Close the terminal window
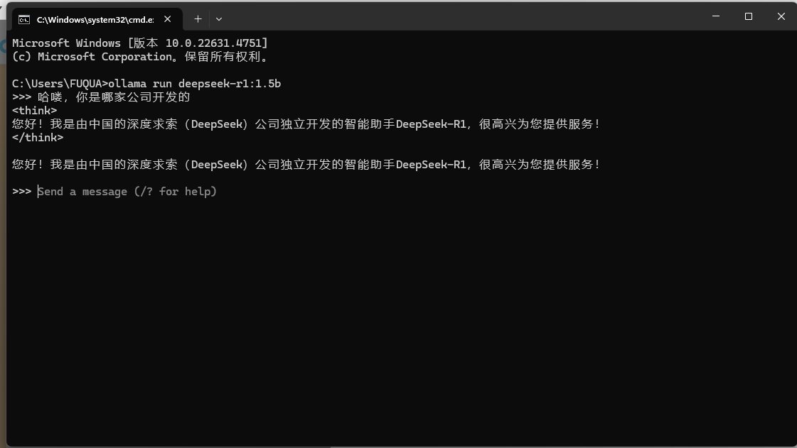The width and height of the screenshot is (797, 448). [781, 16]
